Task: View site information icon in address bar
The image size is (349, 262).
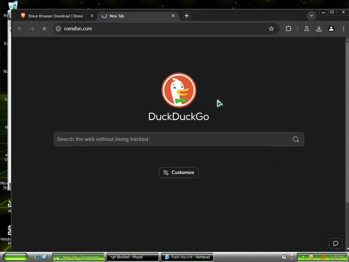Action: pyautogui.click(x=58, y=29)
